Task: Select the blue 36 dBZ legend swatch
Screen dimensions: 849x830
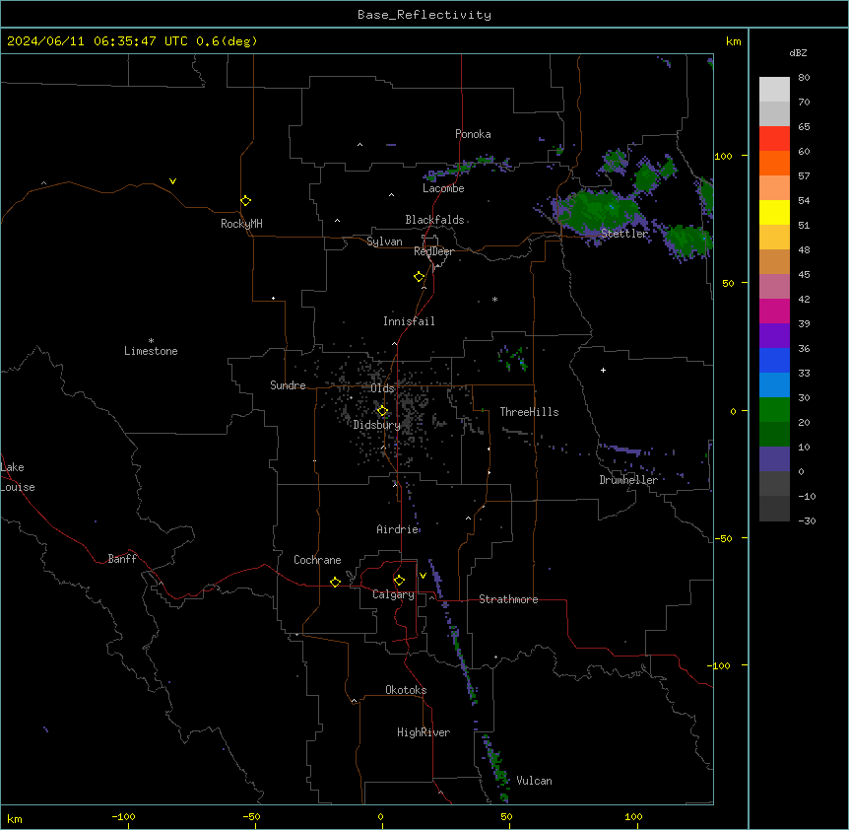Action: [774, 360]
